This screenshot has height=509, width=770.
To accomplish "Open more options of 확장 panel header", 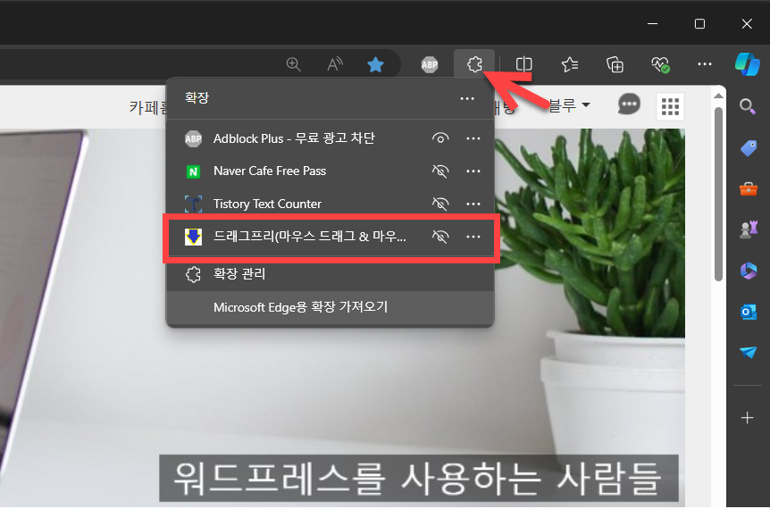I will [x=467, y=98].
